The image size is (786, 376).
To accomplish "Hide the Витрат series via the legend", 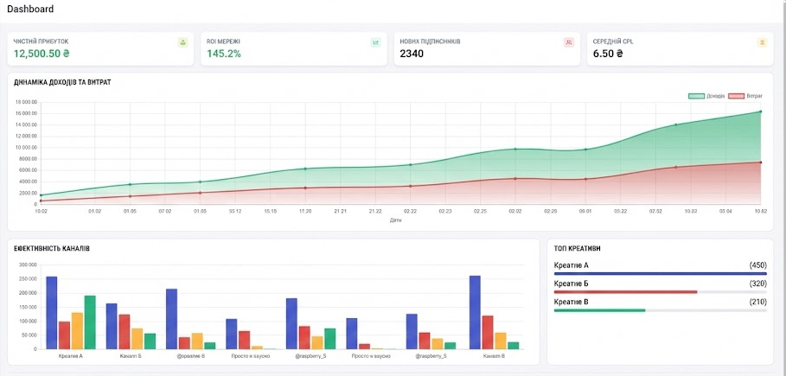I will 744,96.
